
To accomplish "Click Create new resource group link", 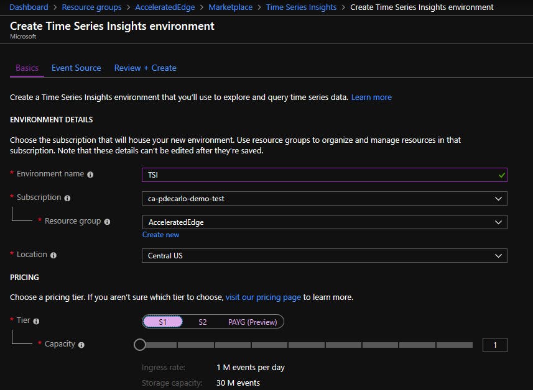I will pos(160,235).
